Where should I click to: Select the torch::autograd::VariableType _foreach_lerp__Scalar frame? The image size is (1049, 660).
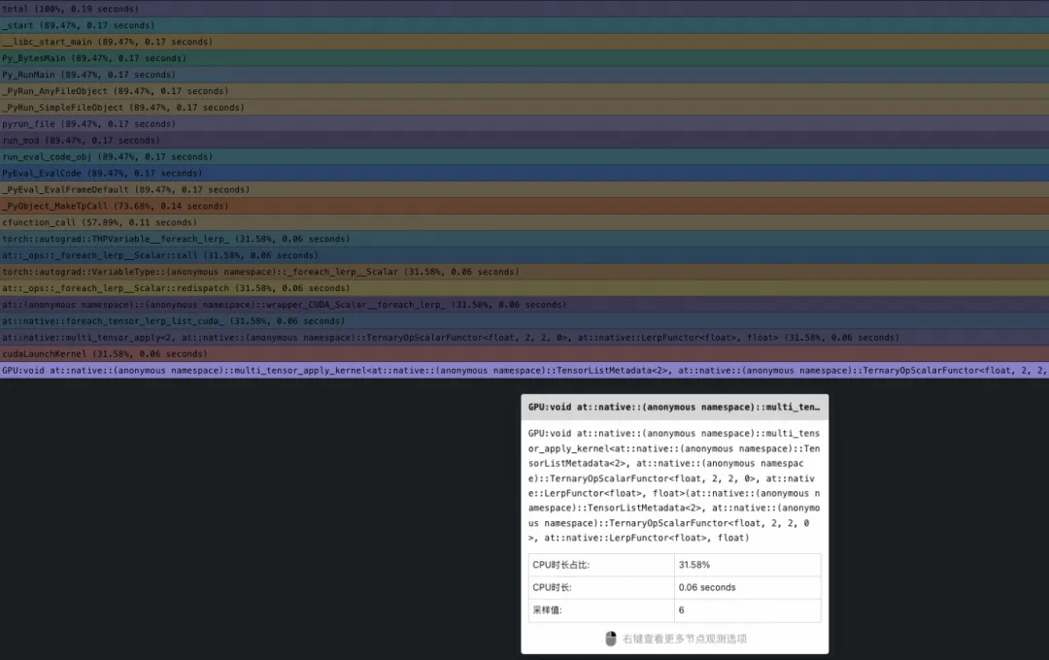coord(524,272)
